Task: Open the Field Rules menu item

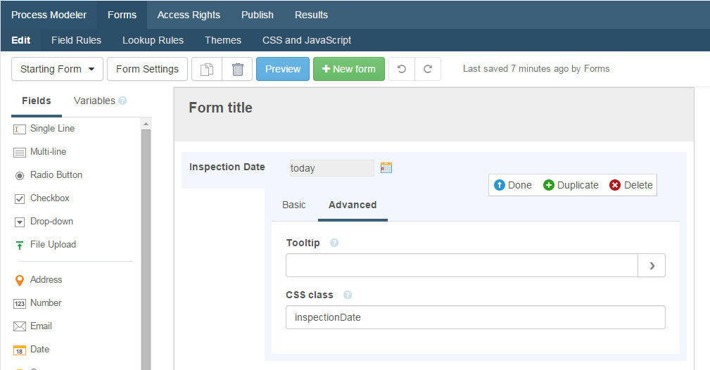Action: point(76,40)
